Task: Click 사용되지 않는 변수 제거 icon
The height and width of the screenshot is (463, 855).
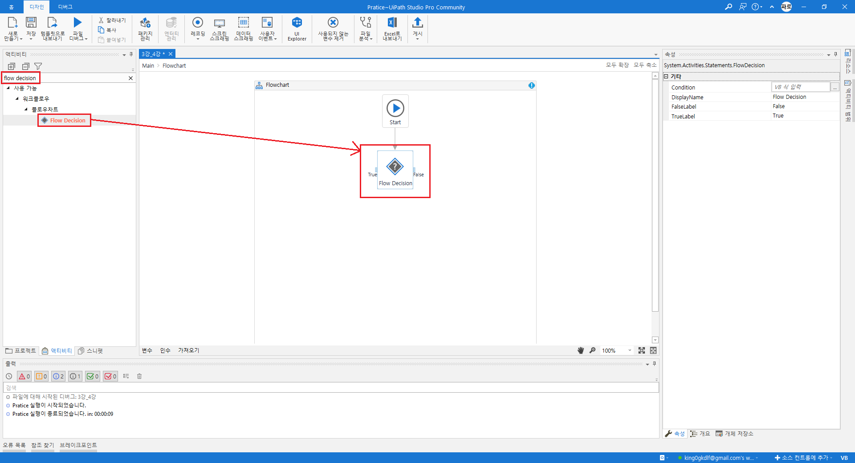Action: point(333,22)
